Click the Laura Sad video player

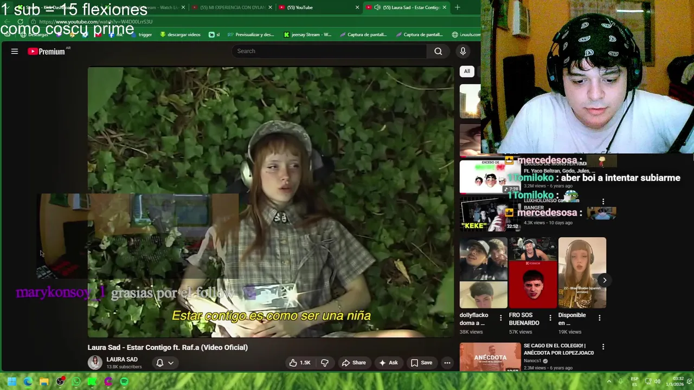point(271,202)
